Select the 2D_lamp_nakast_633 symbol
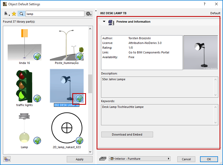Viewport: 223px width, 165px height. click(67, 128)
